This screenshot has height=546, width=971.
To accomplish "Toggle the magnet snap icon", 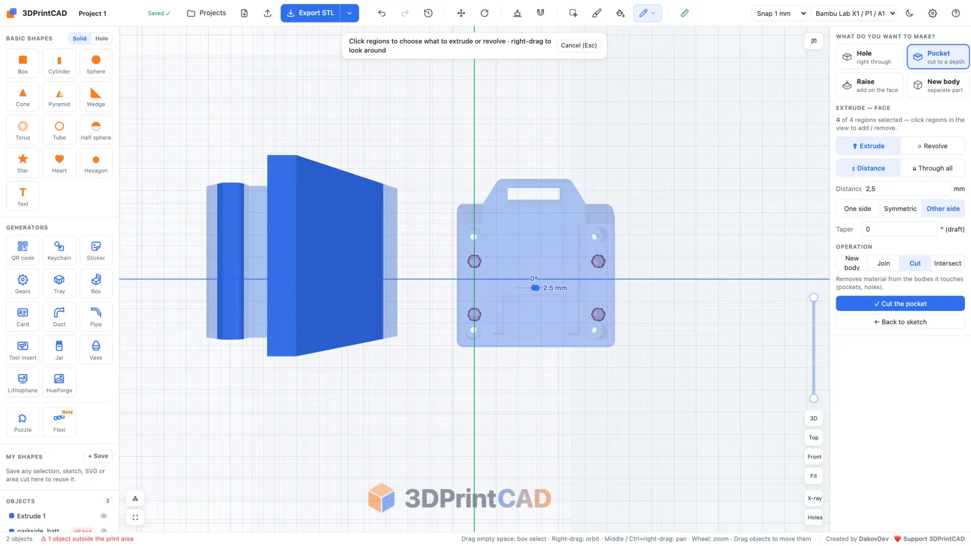I will [541, 13].
